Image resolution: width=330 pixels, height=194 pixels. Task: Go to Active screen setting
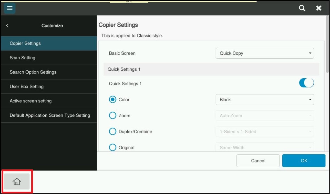(49, 101)
